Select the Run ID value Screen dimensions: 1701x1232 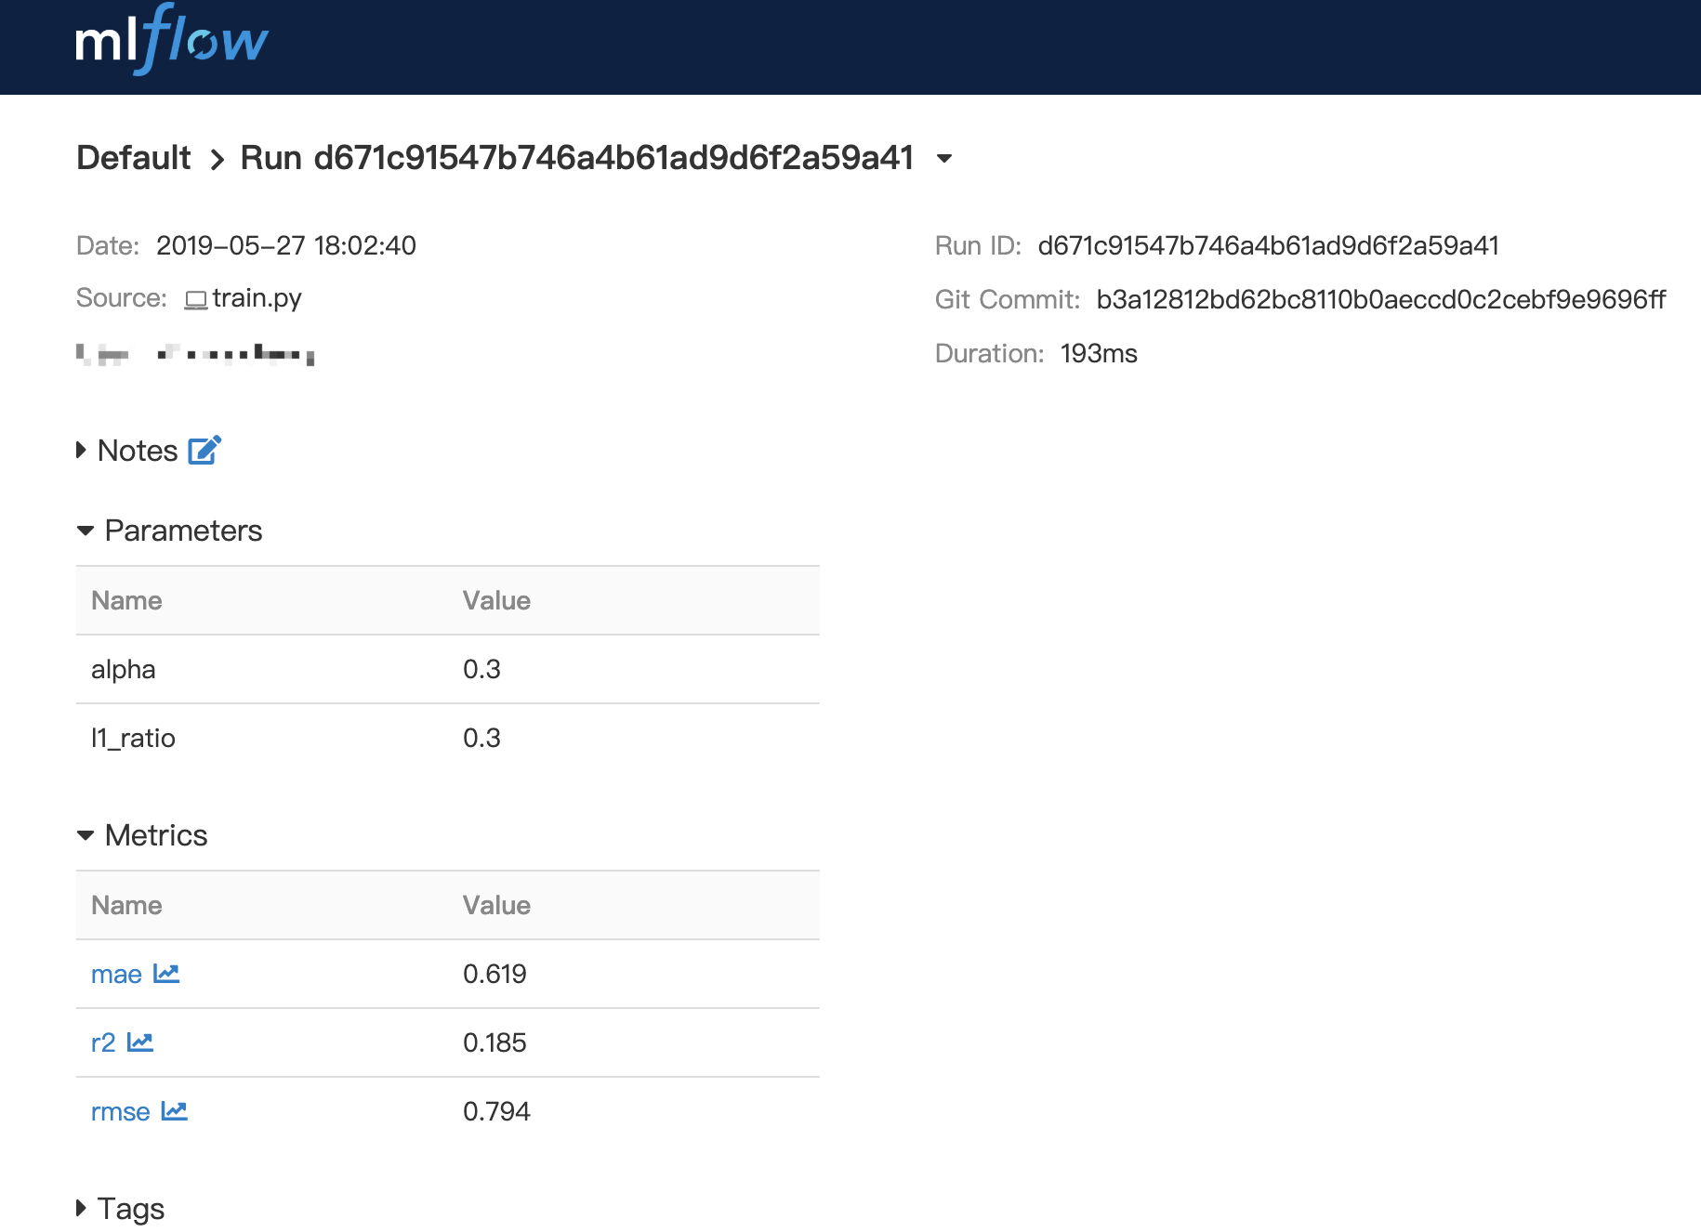pyautogui.click(x=1269, y=245)
